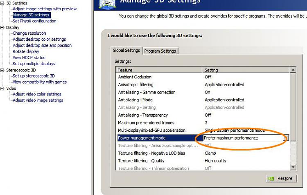Collapse the Stereoscopic 3D tree node
307x195 pixels.
pyautogui.click(x=2, y=70)
